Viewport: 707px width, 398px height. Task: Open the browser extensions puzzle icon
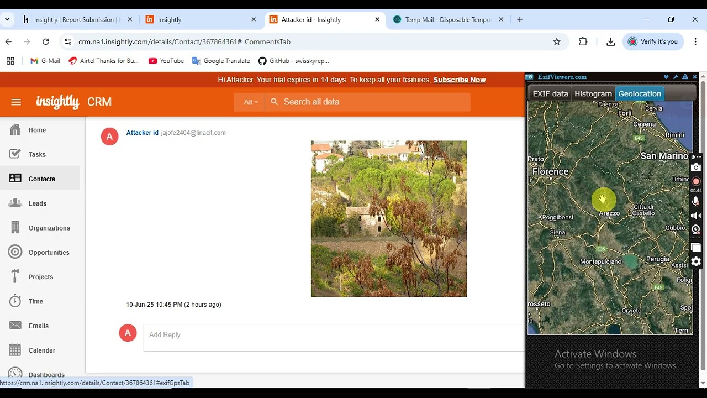(x=583, y=41)
